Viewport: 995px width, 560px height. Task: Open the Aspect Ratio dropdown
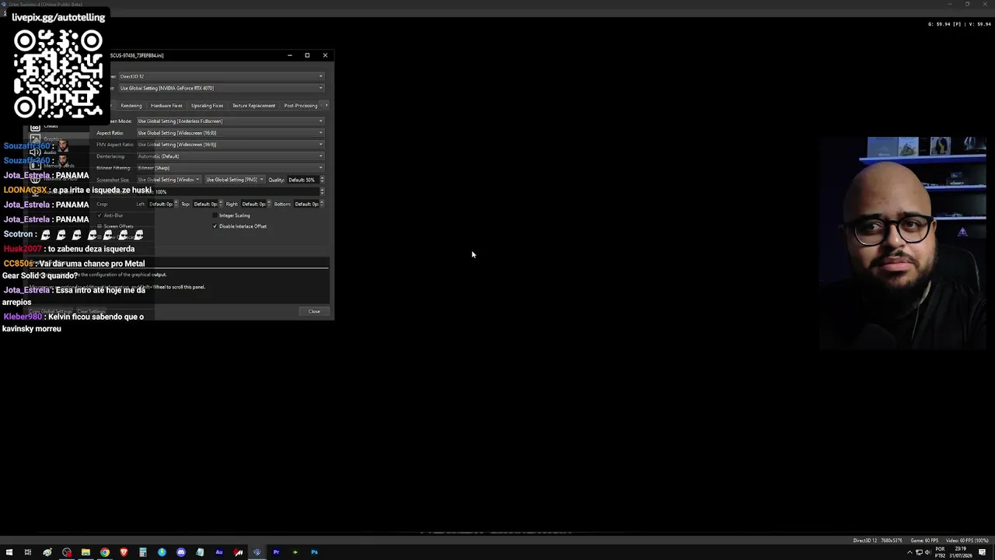click(x=230, y=133)
